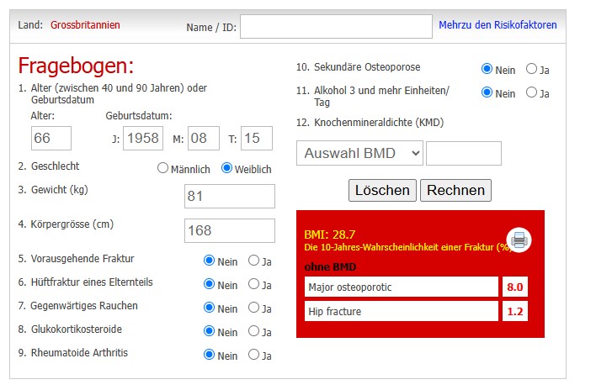The height and width of the screenshot is (390, 596).
Task: Click the ohne BMD label
Action: click(x=330, y=267)
